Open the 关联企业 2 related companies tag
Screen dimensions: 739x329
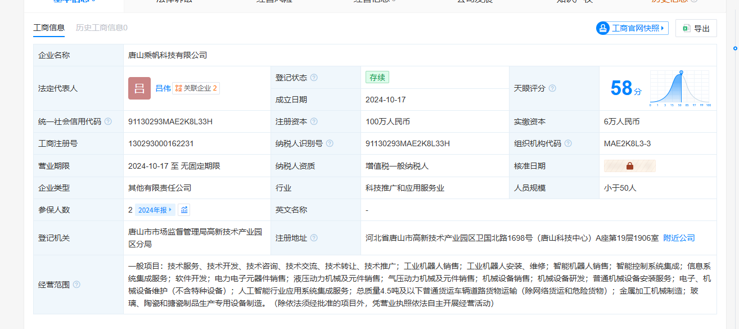coord(196,88)
